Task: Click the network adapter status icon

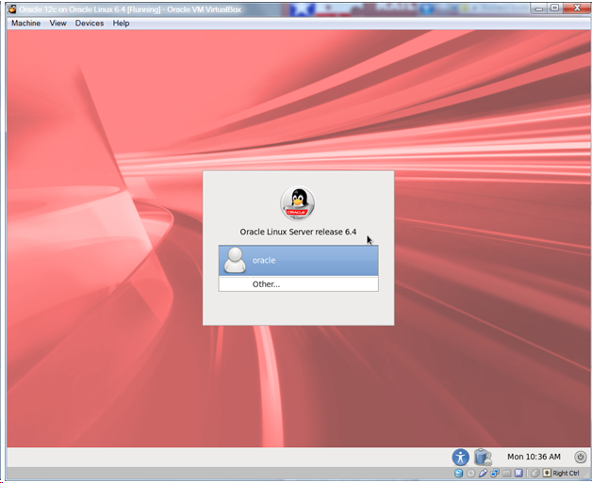Action: 495,473
